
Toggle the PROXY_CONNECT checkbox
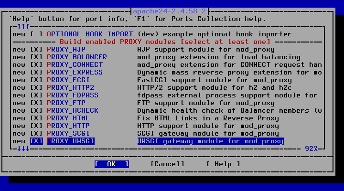(36, 65)
